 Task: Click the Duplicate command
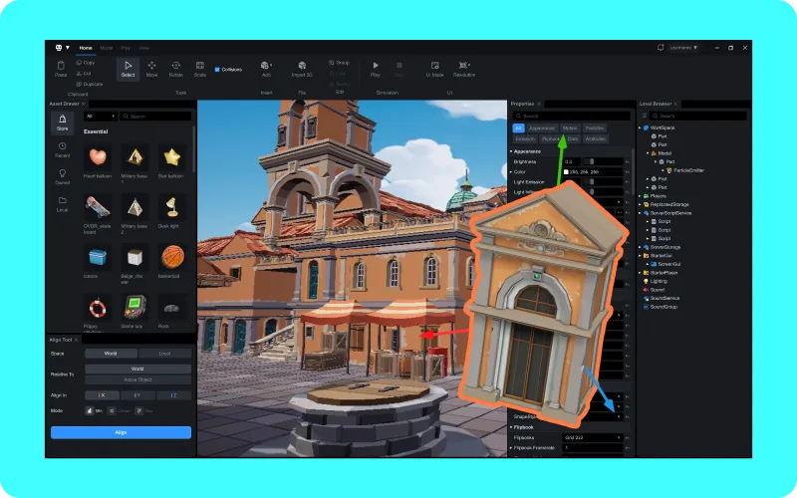(x=90, y=84)
